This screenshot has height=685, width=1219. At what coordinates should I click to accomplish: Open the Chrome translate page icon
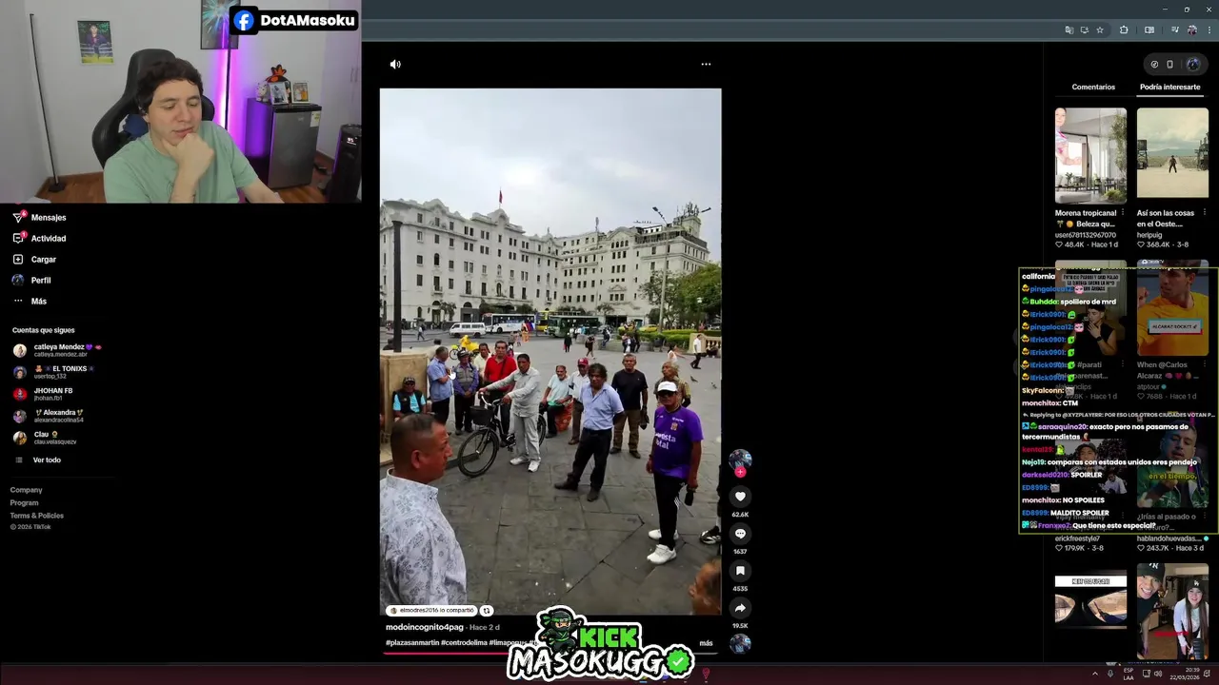(1069, 29)
